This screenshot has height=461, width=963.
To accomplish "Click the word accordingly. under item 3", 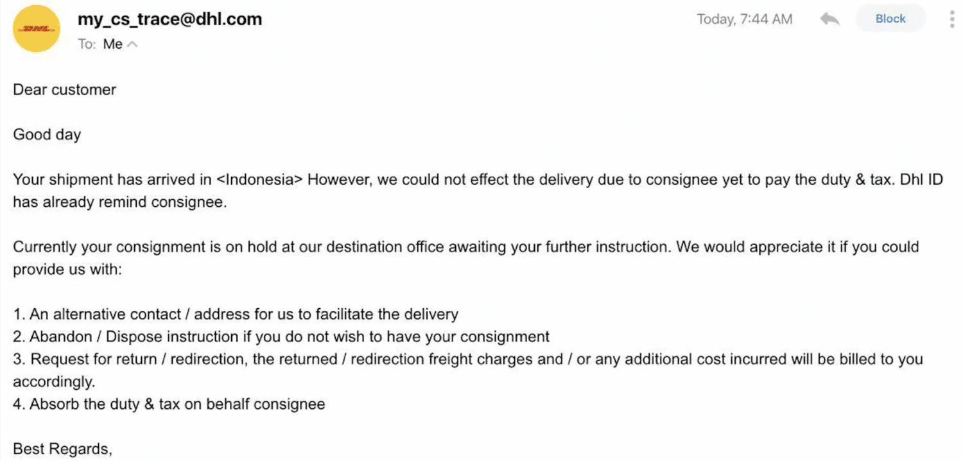I will pos(54,382).
